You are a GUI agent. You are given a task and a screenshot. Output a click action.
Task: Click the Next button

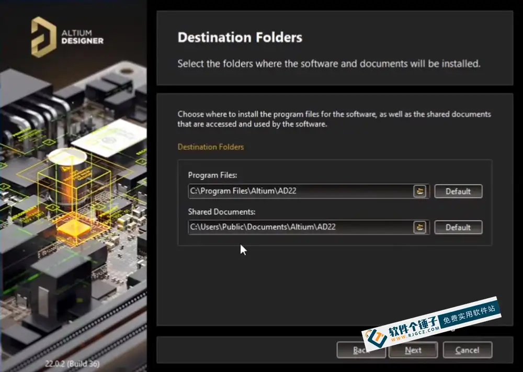413,350
